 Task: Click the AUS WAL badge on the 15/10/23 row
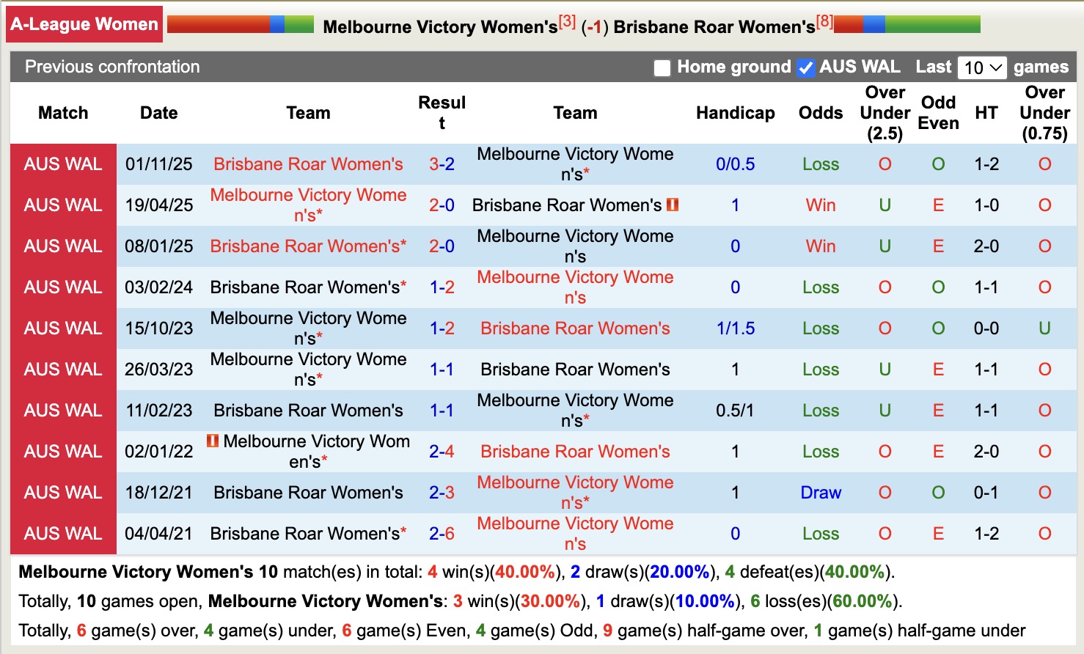[63, 328]
